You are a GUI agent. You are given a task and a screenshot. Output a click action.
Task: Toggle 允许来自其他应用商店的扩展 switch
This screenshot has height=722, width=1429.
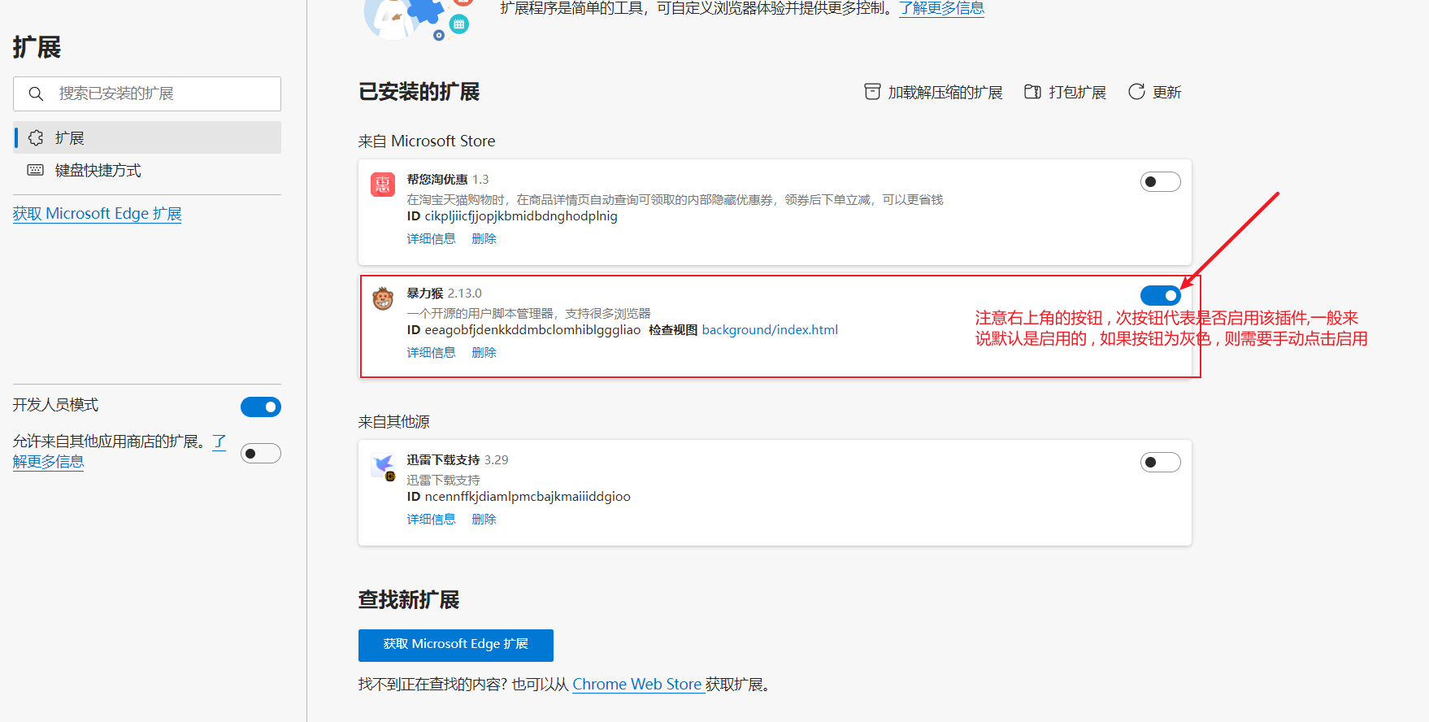coord(261,454)
